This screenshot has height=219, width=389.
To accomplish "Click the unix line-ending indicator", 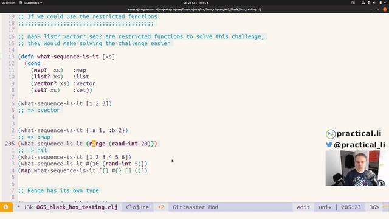I will [x=325, y=207].
